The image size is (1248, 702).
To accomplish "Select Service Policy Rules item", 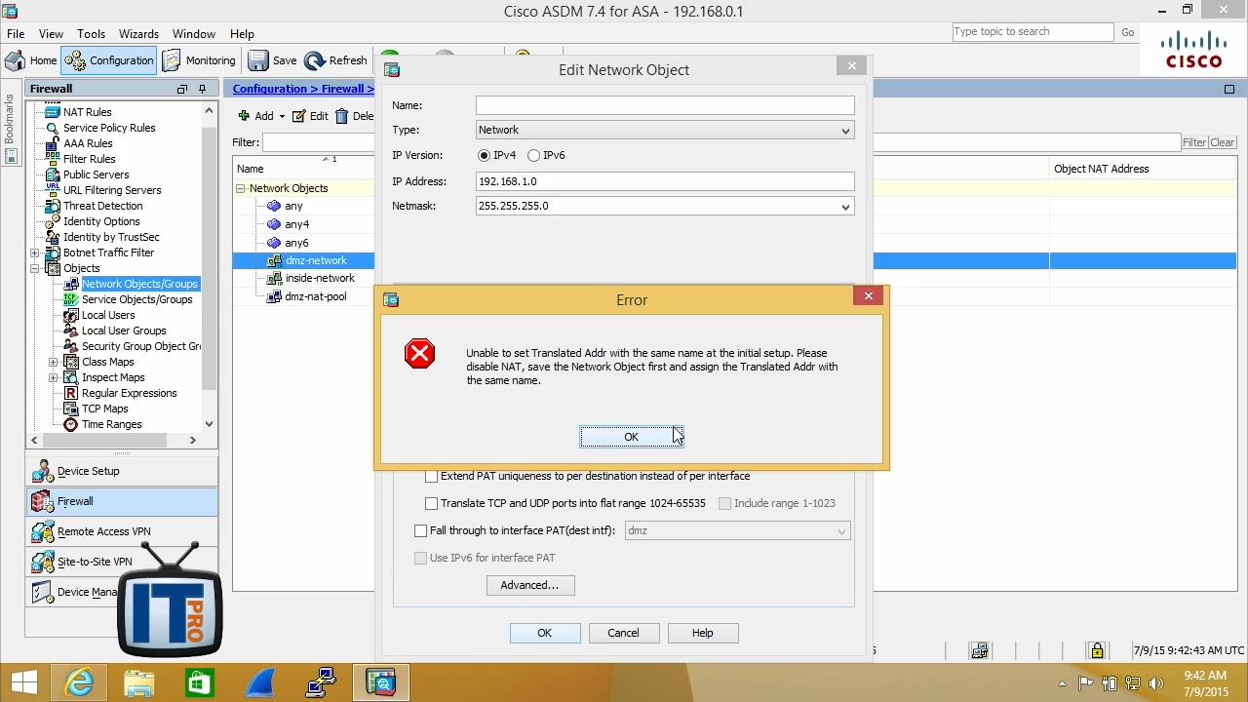I will coord(109,128).
